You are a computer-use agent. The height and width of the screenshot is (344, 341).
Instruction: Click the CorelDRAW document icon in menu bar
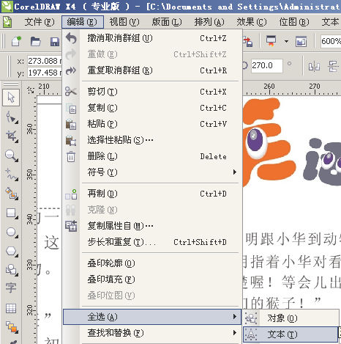[x=7, y=22]
